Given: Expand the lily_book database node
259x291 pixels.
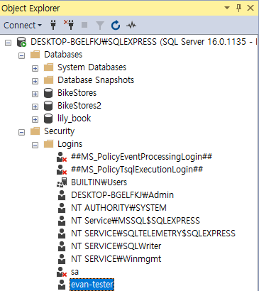Looking at the screenshot, I should [x=35, y=120].
